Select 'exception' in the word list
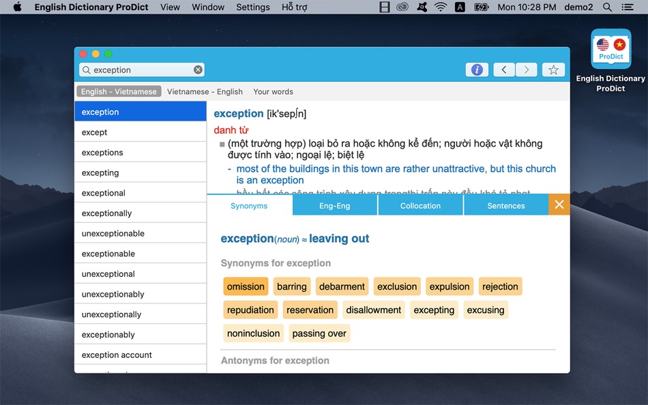The width and height of the screenshot is (648, 405). click(x=141, y=112)
